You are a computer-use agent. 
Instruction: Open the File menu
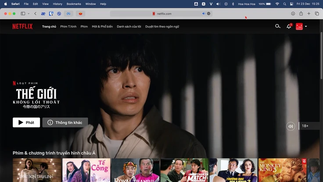(x=26, y=4)
